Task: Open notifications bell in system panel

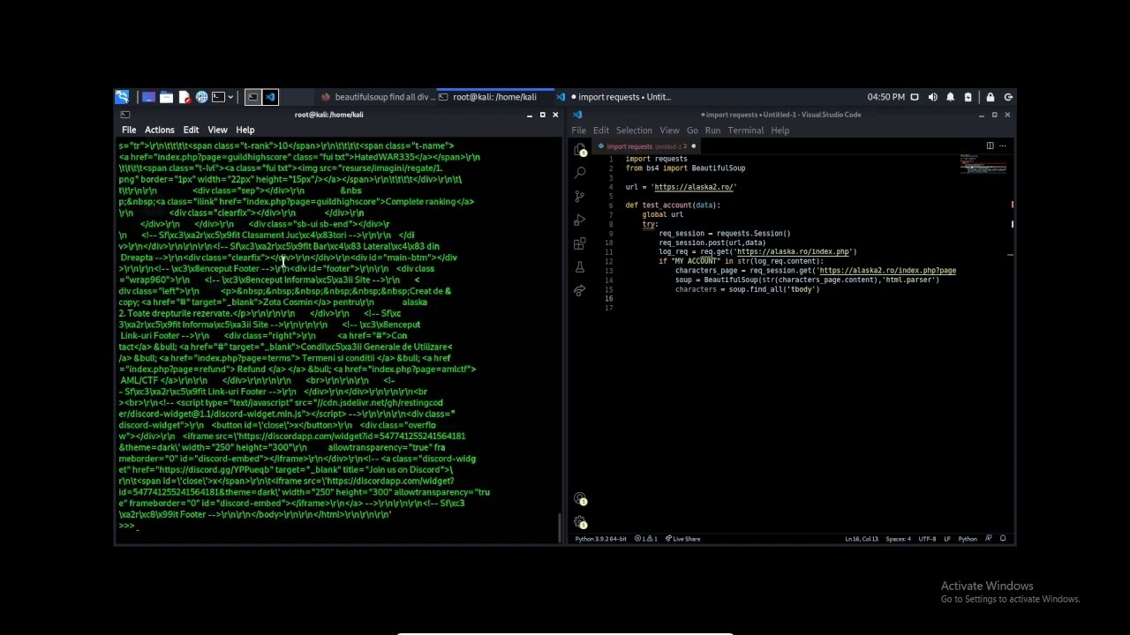Action: pos(950,97)
